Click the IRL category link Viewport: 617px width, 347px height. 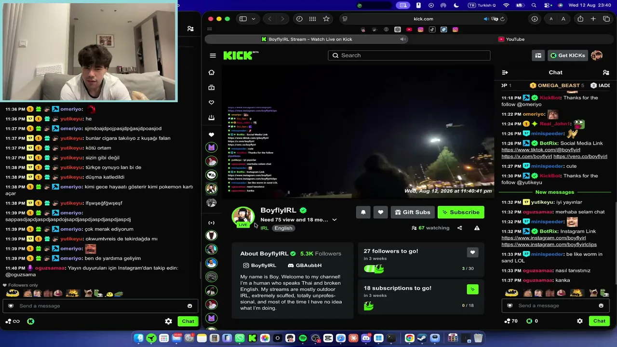pyautogui.click(x=265, y=228)
